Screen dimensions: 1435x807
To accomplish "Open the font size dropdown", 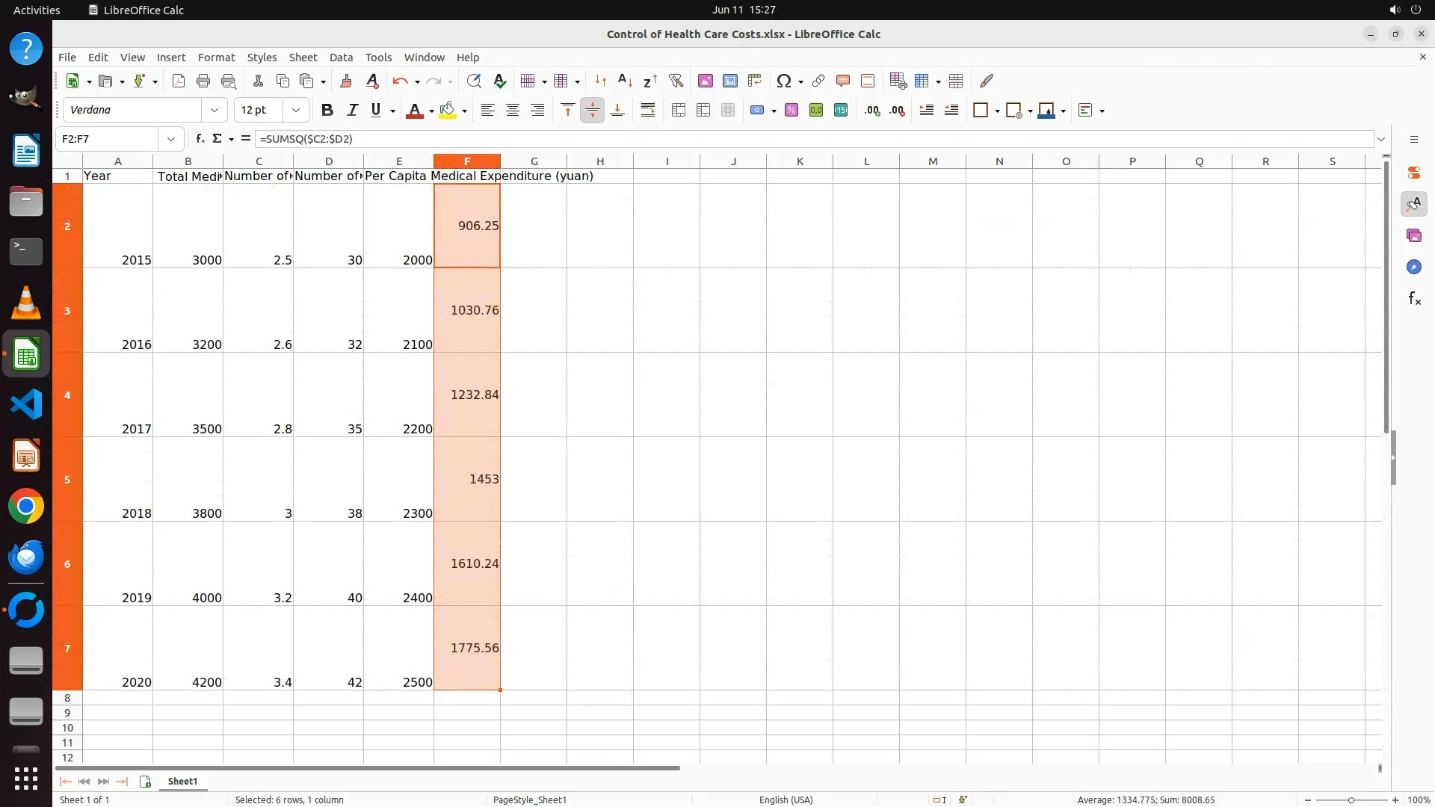I will (296, 111).
